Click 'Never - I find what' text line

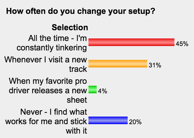click(x=54, y=112)
